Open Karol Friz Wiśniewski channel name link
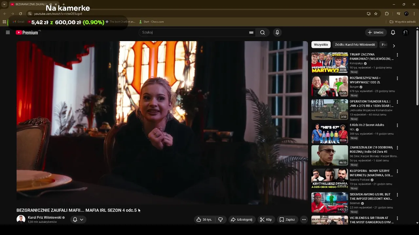Screen dimensions: 419x235 pyautogui.click(x=45, y=217)
